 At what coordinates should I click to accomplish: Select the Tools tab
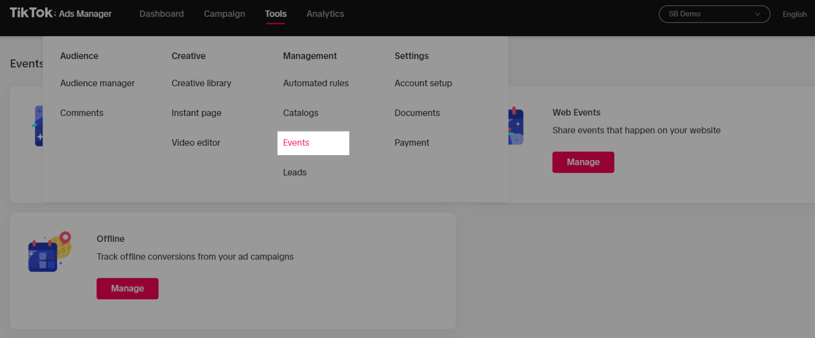276,14
